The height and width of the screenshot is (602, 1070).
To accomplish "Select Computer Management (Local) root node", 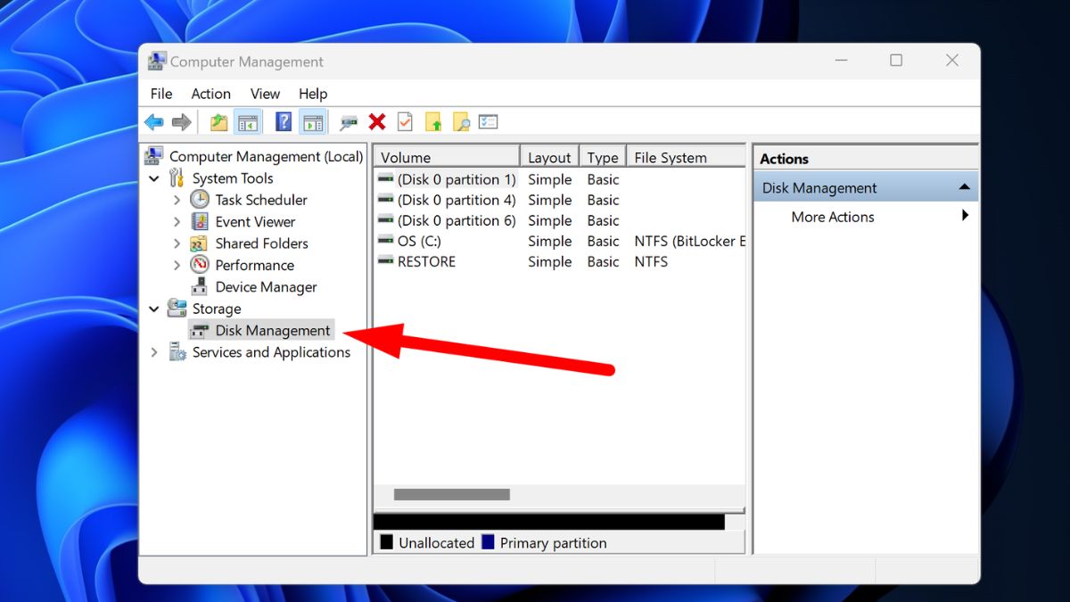I will point(266,156).
